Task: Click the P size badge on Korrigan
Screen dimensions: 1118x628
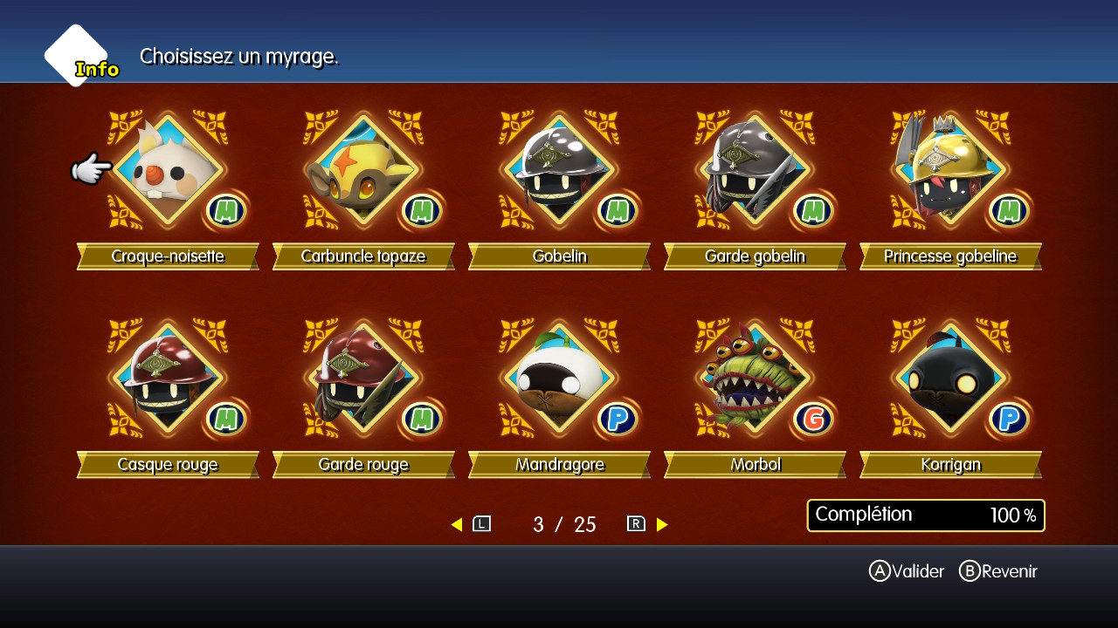Action: click(x=1009, y=420)
